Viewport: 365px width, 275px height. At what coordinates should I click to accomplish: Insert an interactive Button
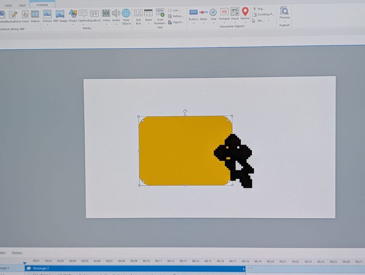click(193, 15)
